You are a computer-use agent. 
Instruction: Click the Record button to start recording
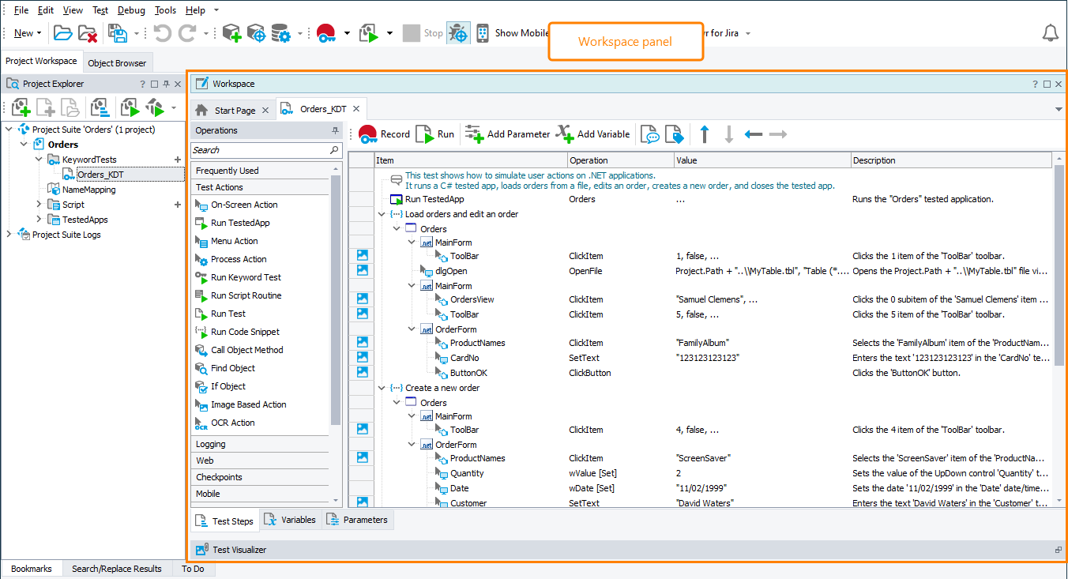(385, 133)
